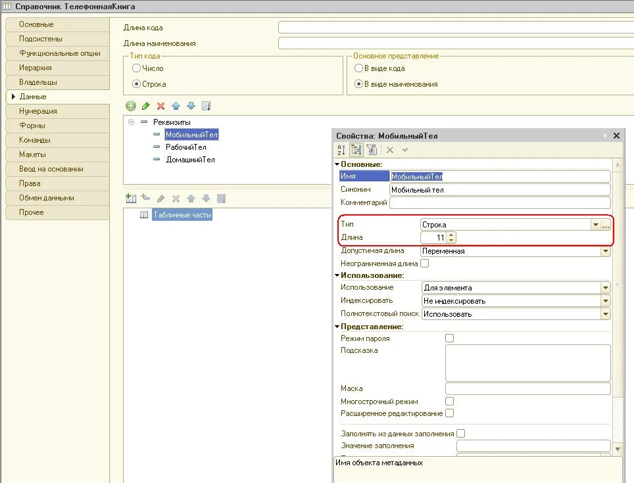Click the pencil edit attribute icon
Image resolution: width=634 pixels, height=483 pixels.
[x=145, y=106]
